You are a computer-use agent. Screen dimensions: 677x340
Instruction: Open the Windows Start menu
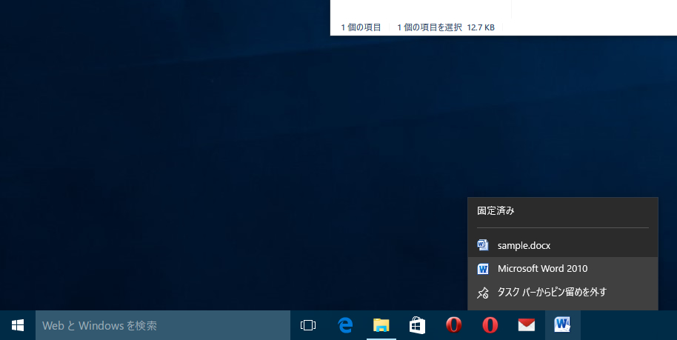(18, 325)
